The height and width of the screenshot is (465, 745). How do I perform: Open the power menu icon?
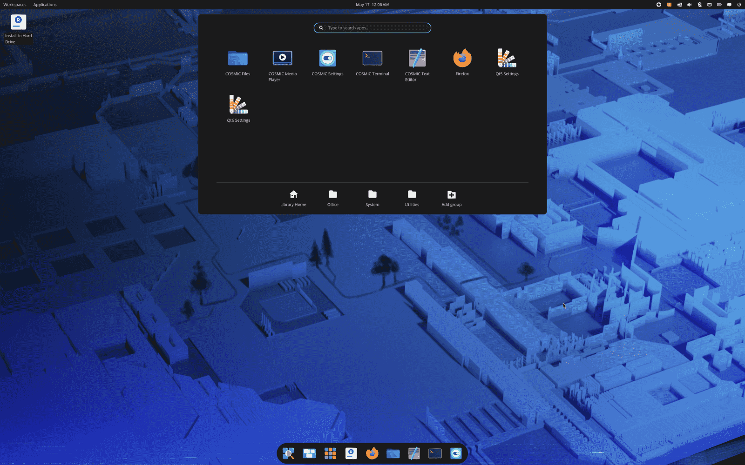(x=739, y=5)
